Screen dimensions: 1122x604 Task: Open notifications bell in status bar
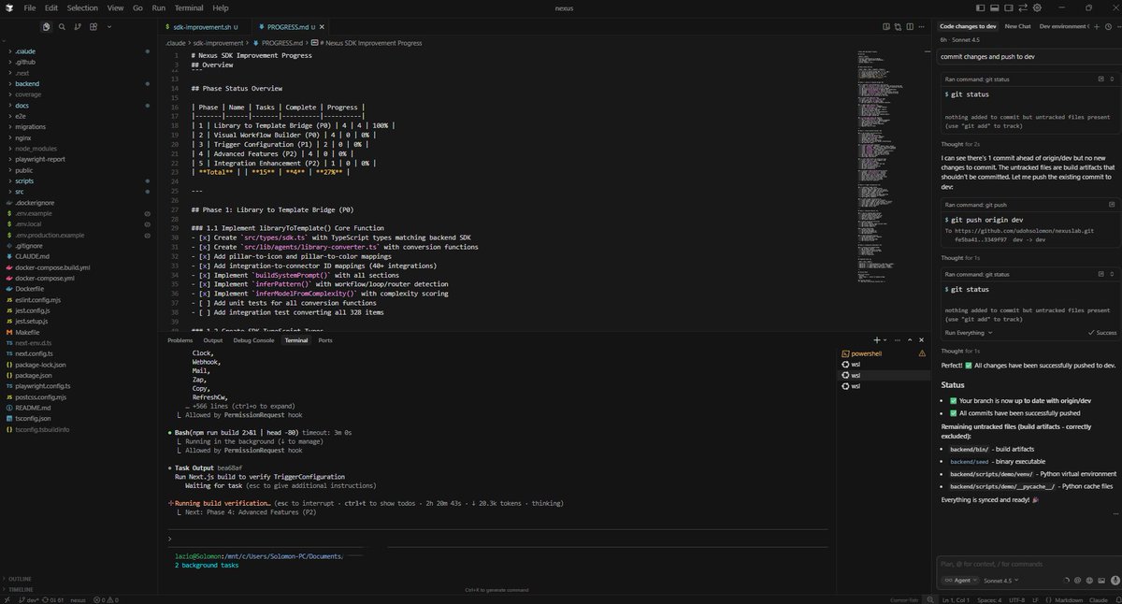(x=1116, y=600)
